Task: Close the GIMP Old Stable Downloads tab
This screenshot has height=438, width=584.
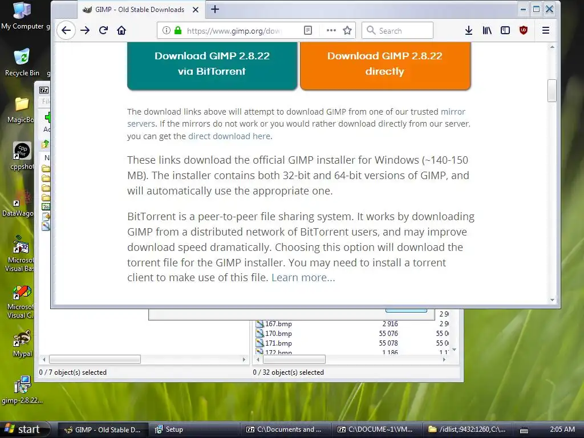Action: pyautogui.click(x=195, y=10)
